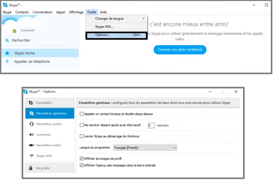Click the speaker icon next to Sonneries
Viewport: 274px width, 182px height.
[32, 135]
